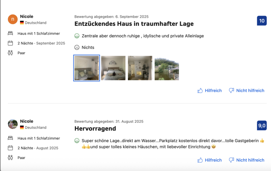Click the thumbs-down icon on the September review
The width and height of the screenshot is (271, 171).
(232, 91)
